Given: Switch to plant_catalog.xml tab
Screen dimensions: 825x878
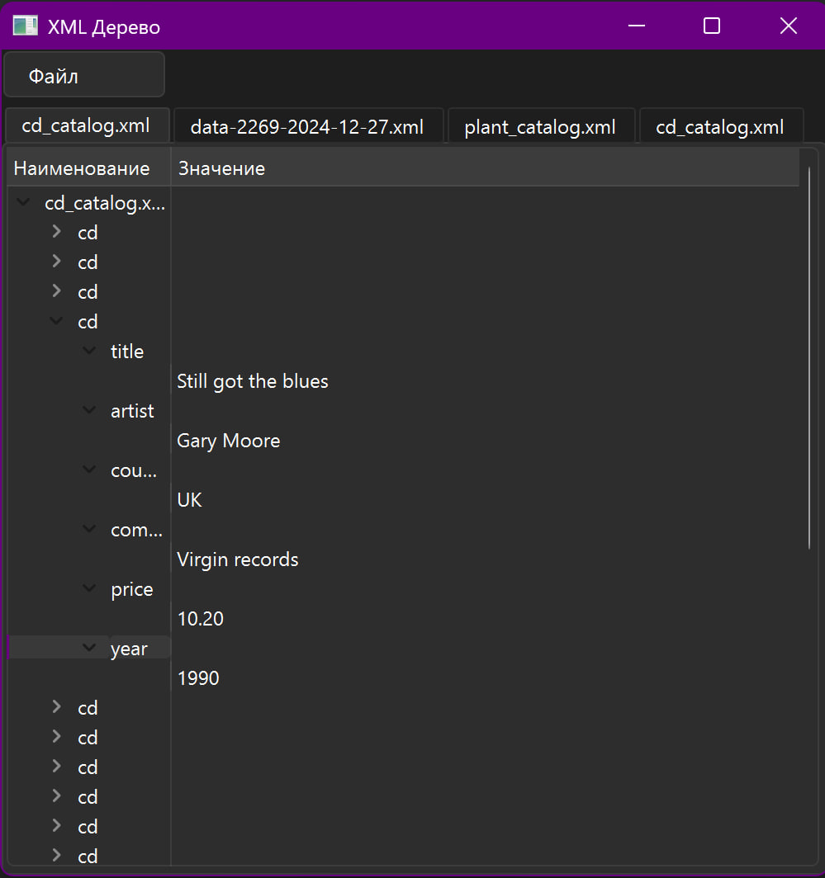Looking at the screenshot, I should 540,127.
